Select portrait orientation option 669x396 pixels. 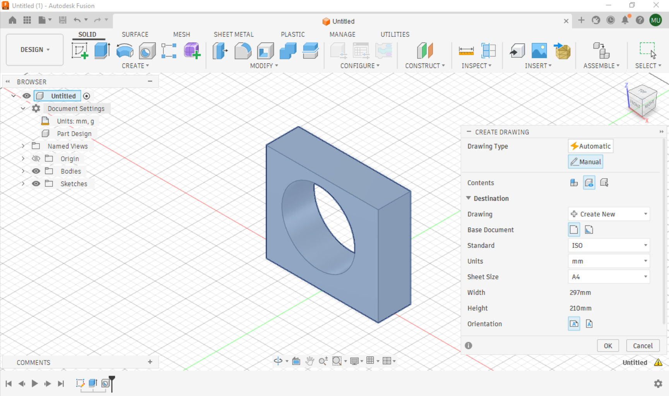(x=589, y=324)
